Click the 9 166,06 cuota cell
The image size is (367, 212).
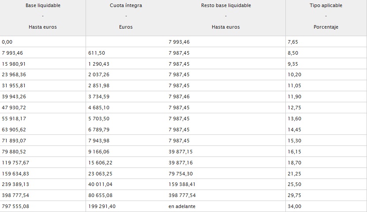click(x=126, y=151)
